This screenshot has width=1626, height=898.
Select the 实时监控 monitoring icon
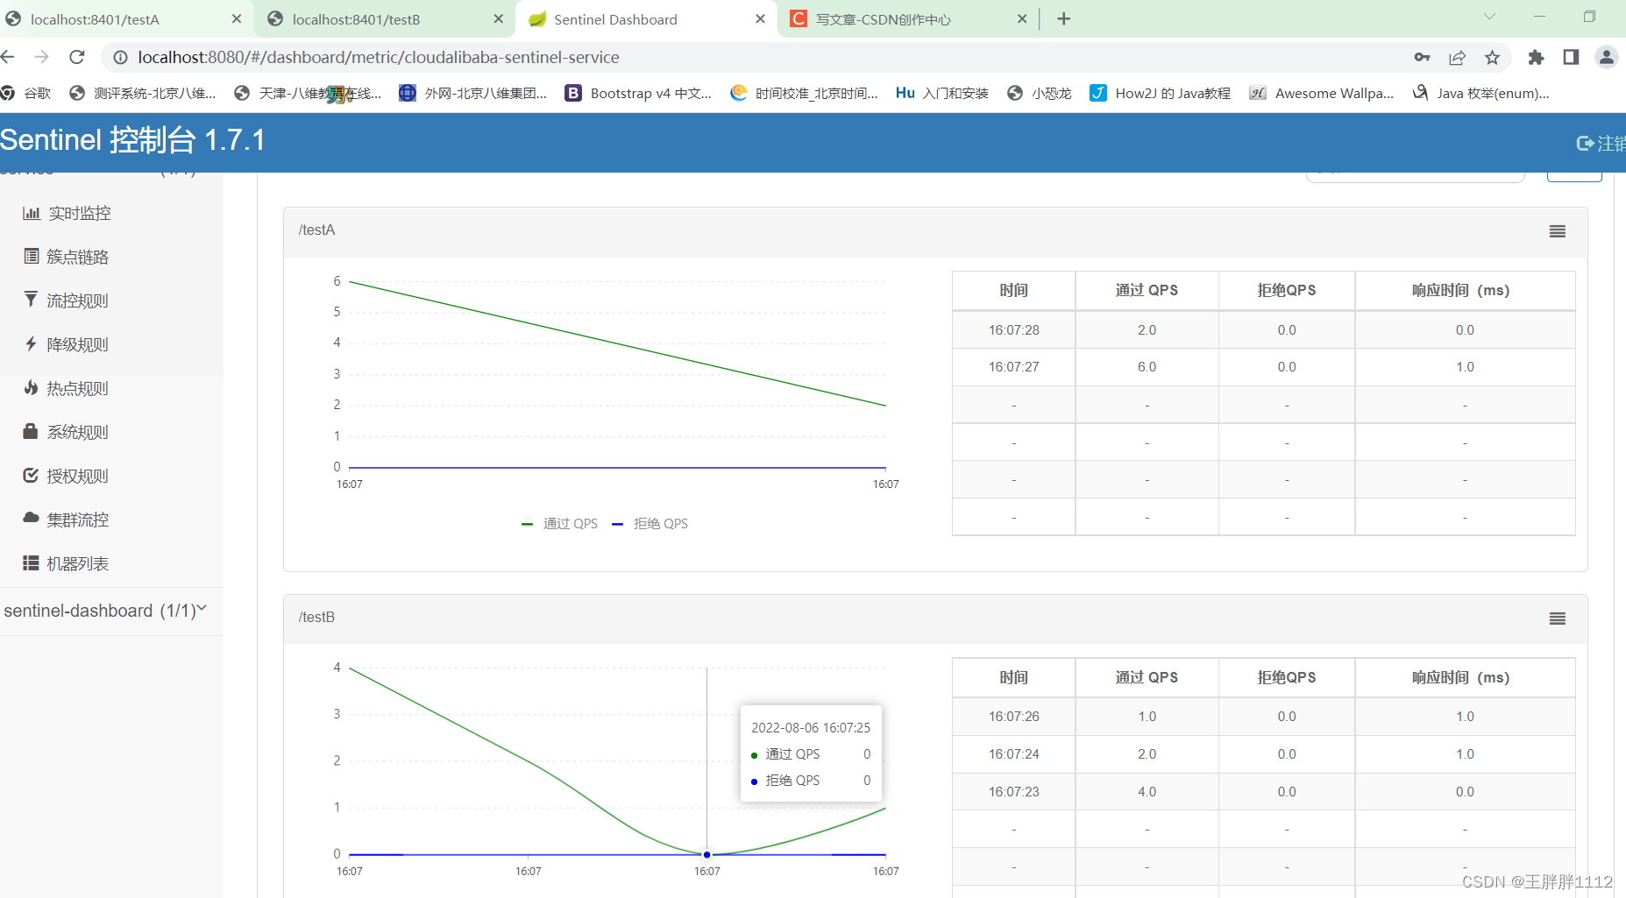(31, 213)
